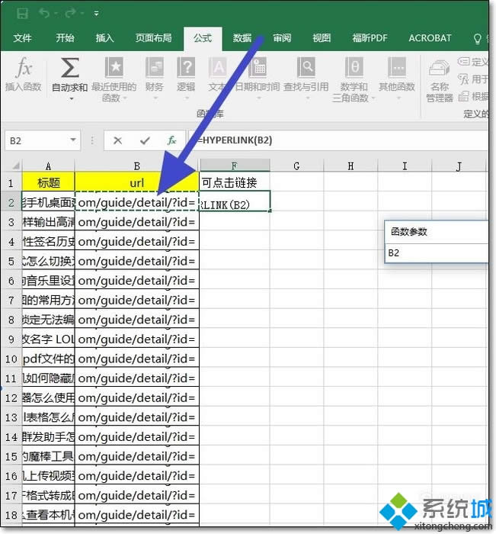Switch to the 页面布局 tab

[x=153, y=38]
